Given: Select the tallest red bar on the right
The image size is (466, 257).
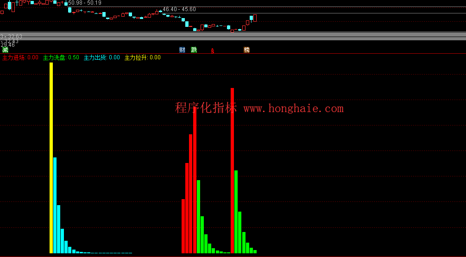Looking at the screenshot, I should [x=232, y=170].
